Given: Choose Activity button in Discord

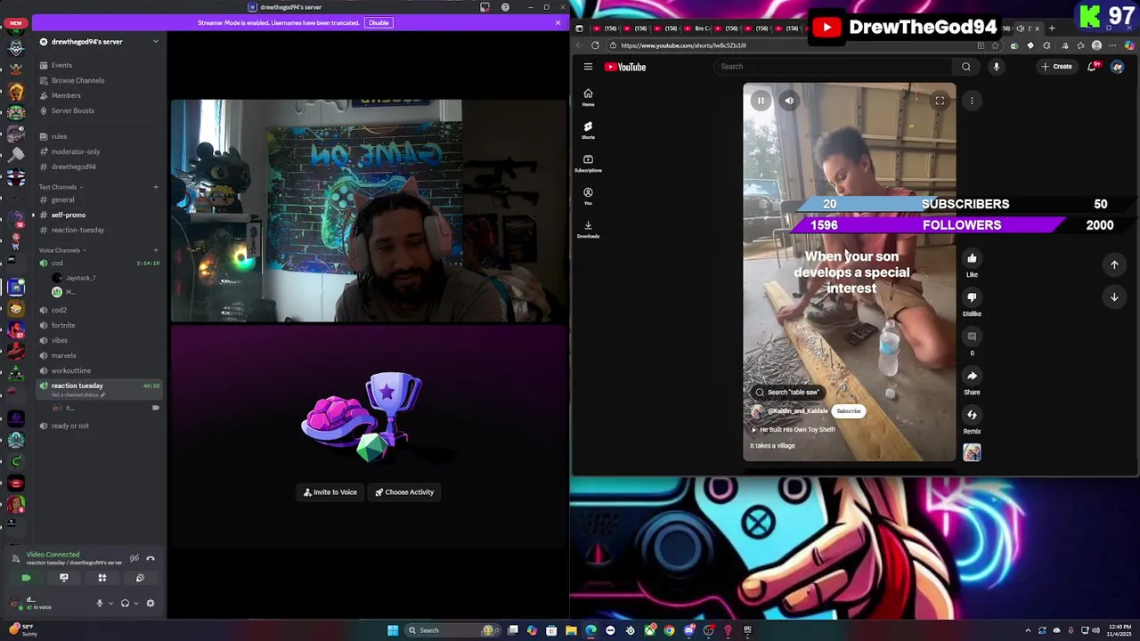Looking at the screenshot, I should pos(404,492).
